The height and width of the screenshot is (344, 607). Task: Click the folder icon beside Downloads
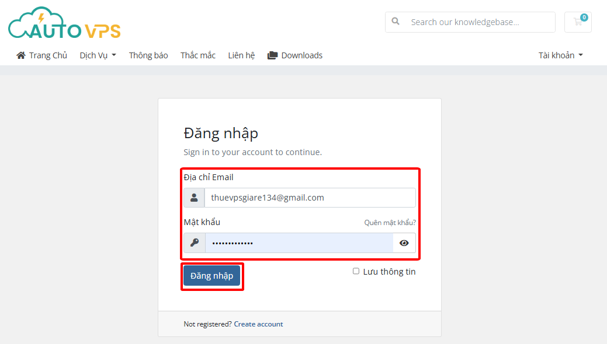(272, 55)
